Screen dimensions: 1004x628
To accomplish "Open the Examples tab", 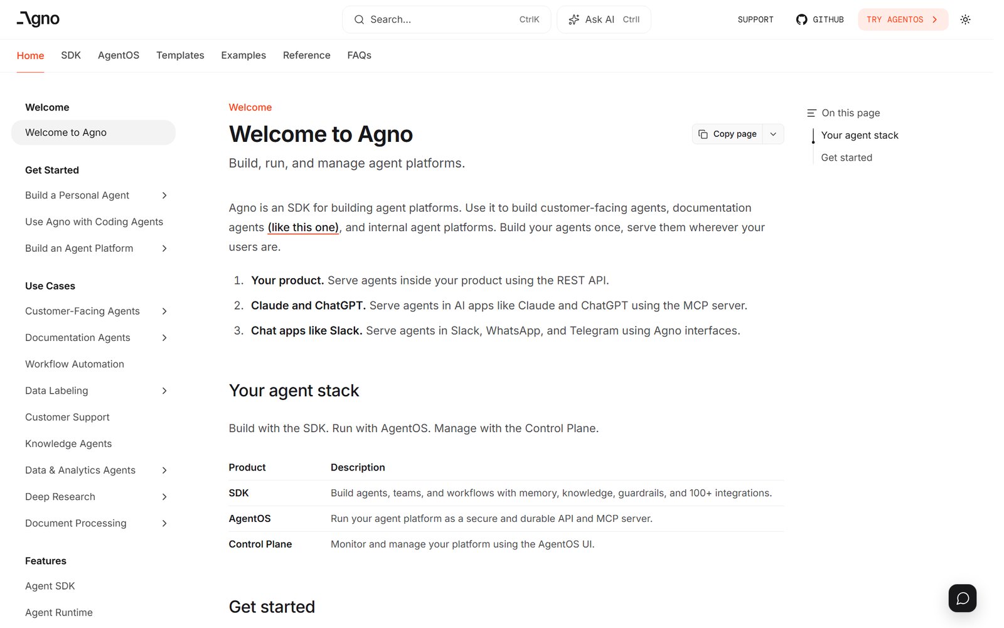I will click(x=243, y=55).
